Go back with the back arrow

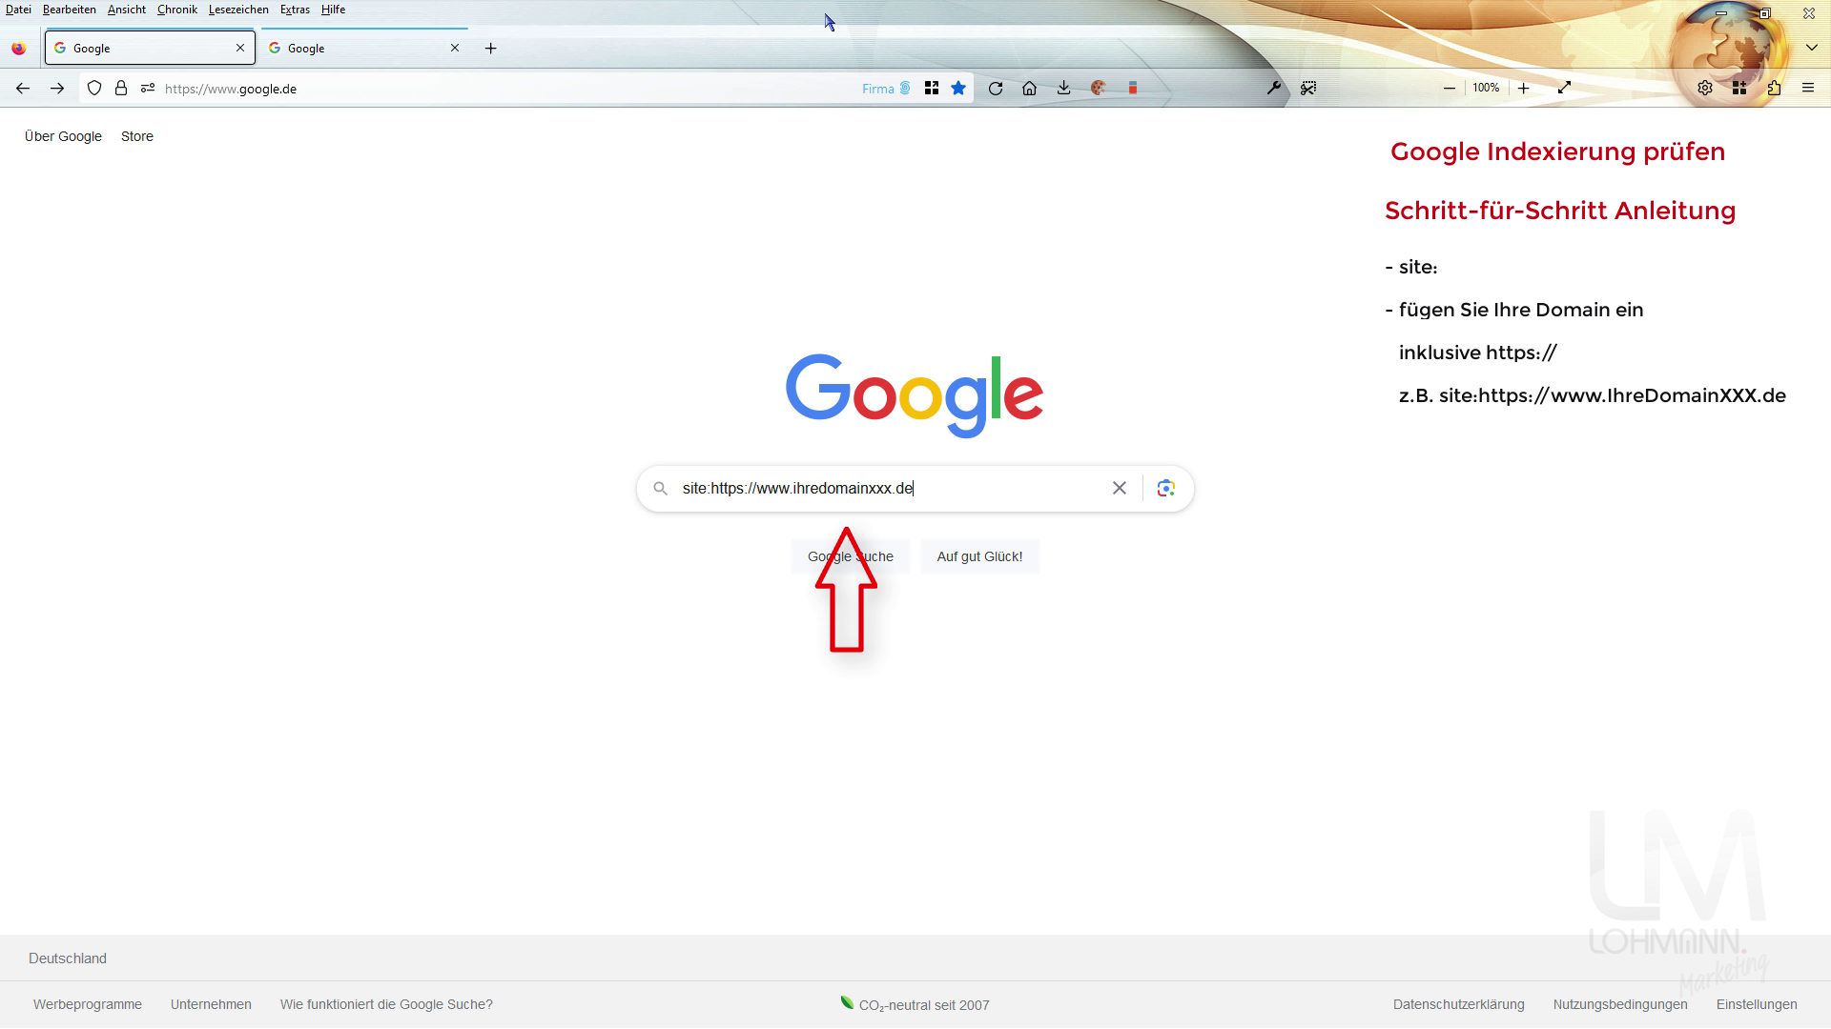(x=23, y=89)
